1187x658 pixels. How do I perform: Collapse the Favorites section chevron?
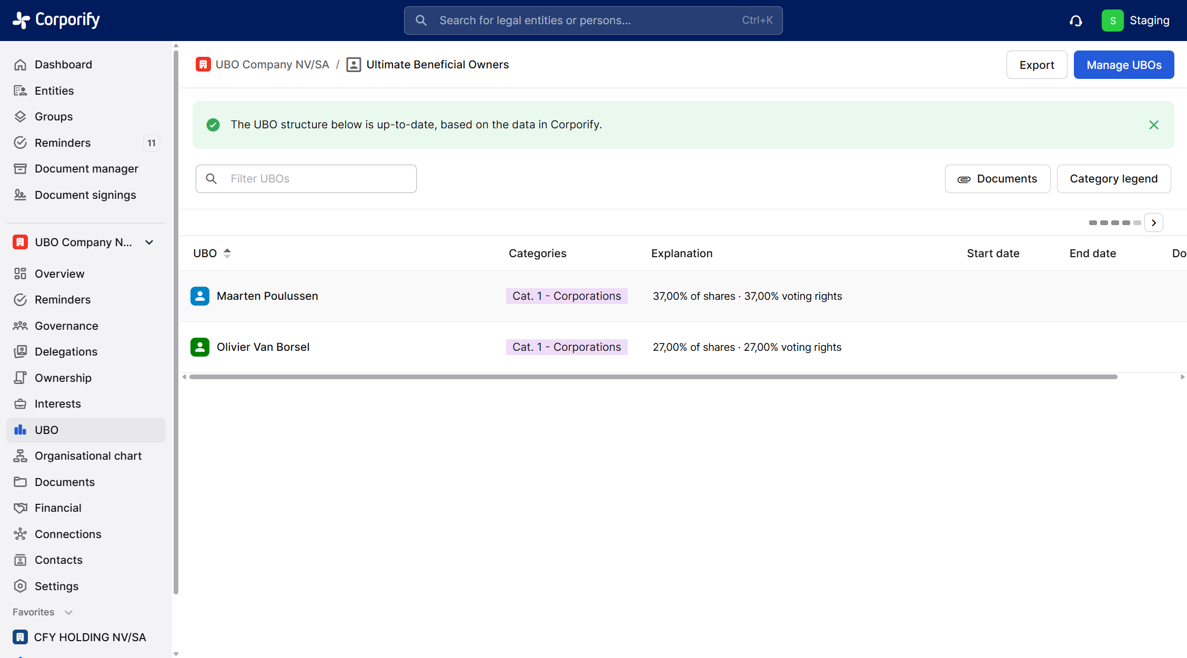pos(68,612)
